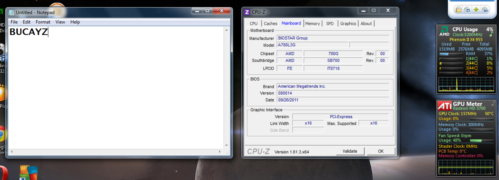Click the Memory Clock 300MHz reading
The height and width of the screenshot is (180, 499).
461,124
